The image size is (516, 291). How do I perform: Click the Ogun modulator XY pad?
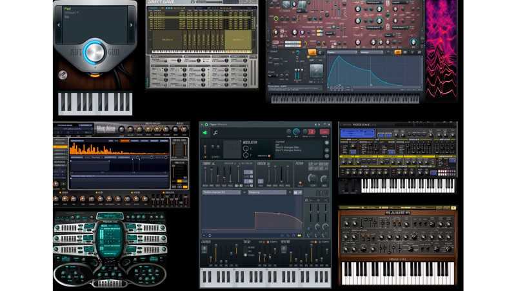(232, 149)
